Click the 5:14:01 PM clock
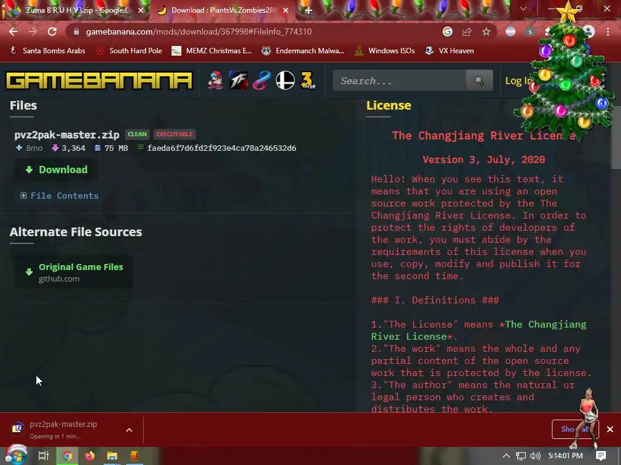Viewport: 621px width, 465px height. [x=566, y=456]
